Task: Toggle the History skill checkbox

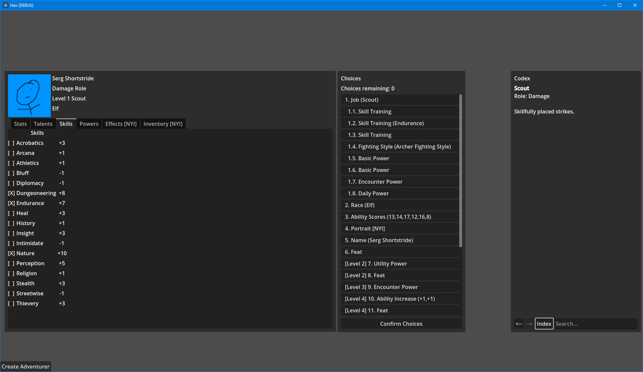Action: (x=11, y=223)
